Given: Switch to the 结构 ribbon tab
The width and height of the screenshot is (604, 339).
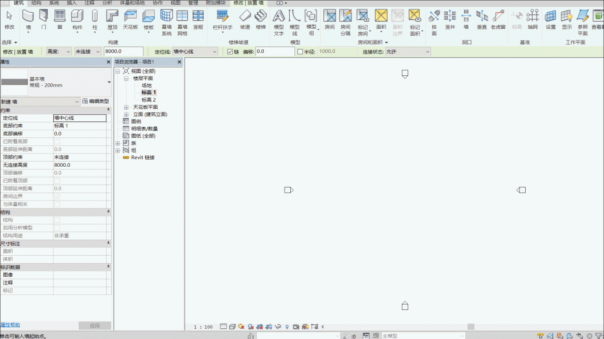Looking at the screenshot, I should 36,3.
